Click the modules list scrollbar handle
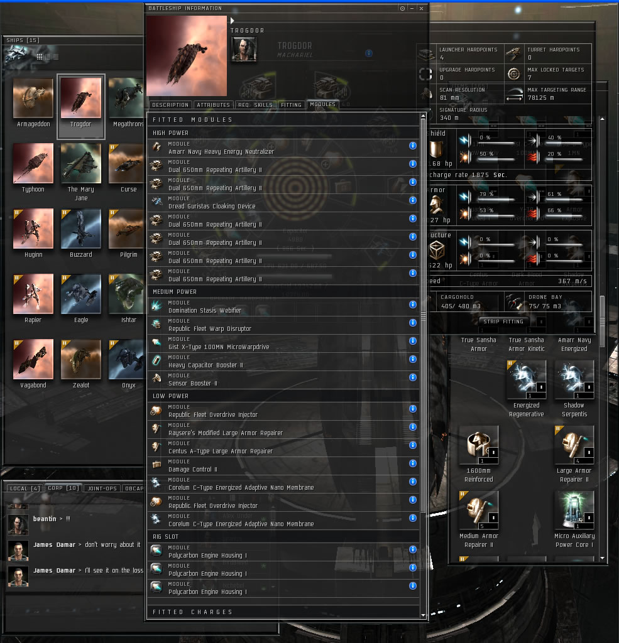This screenshot has width=619, height=643. pos(423,316)
